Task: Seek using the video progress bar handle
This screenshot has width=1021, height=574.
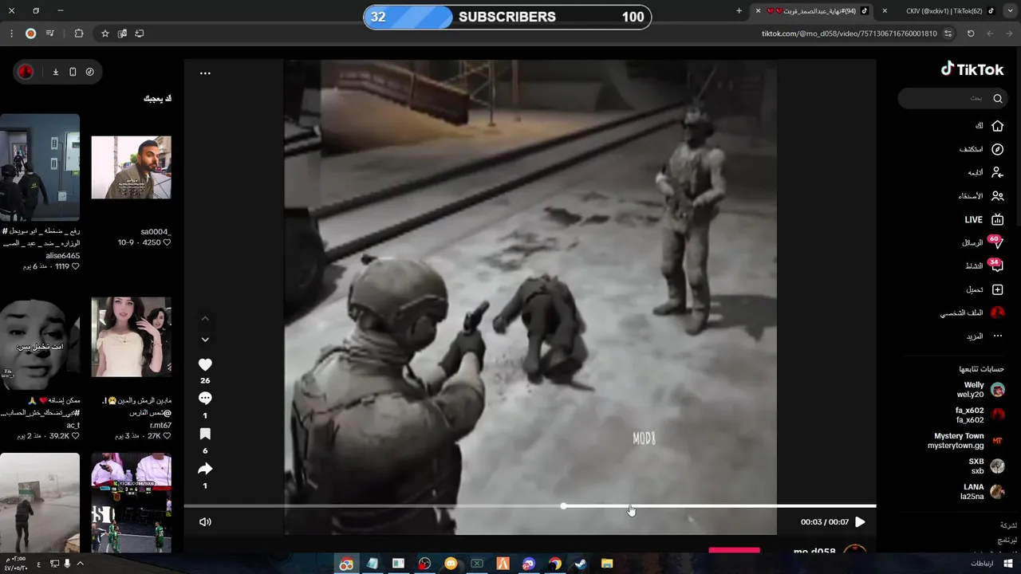Action: pyautogui.click(x=564, y=506)
